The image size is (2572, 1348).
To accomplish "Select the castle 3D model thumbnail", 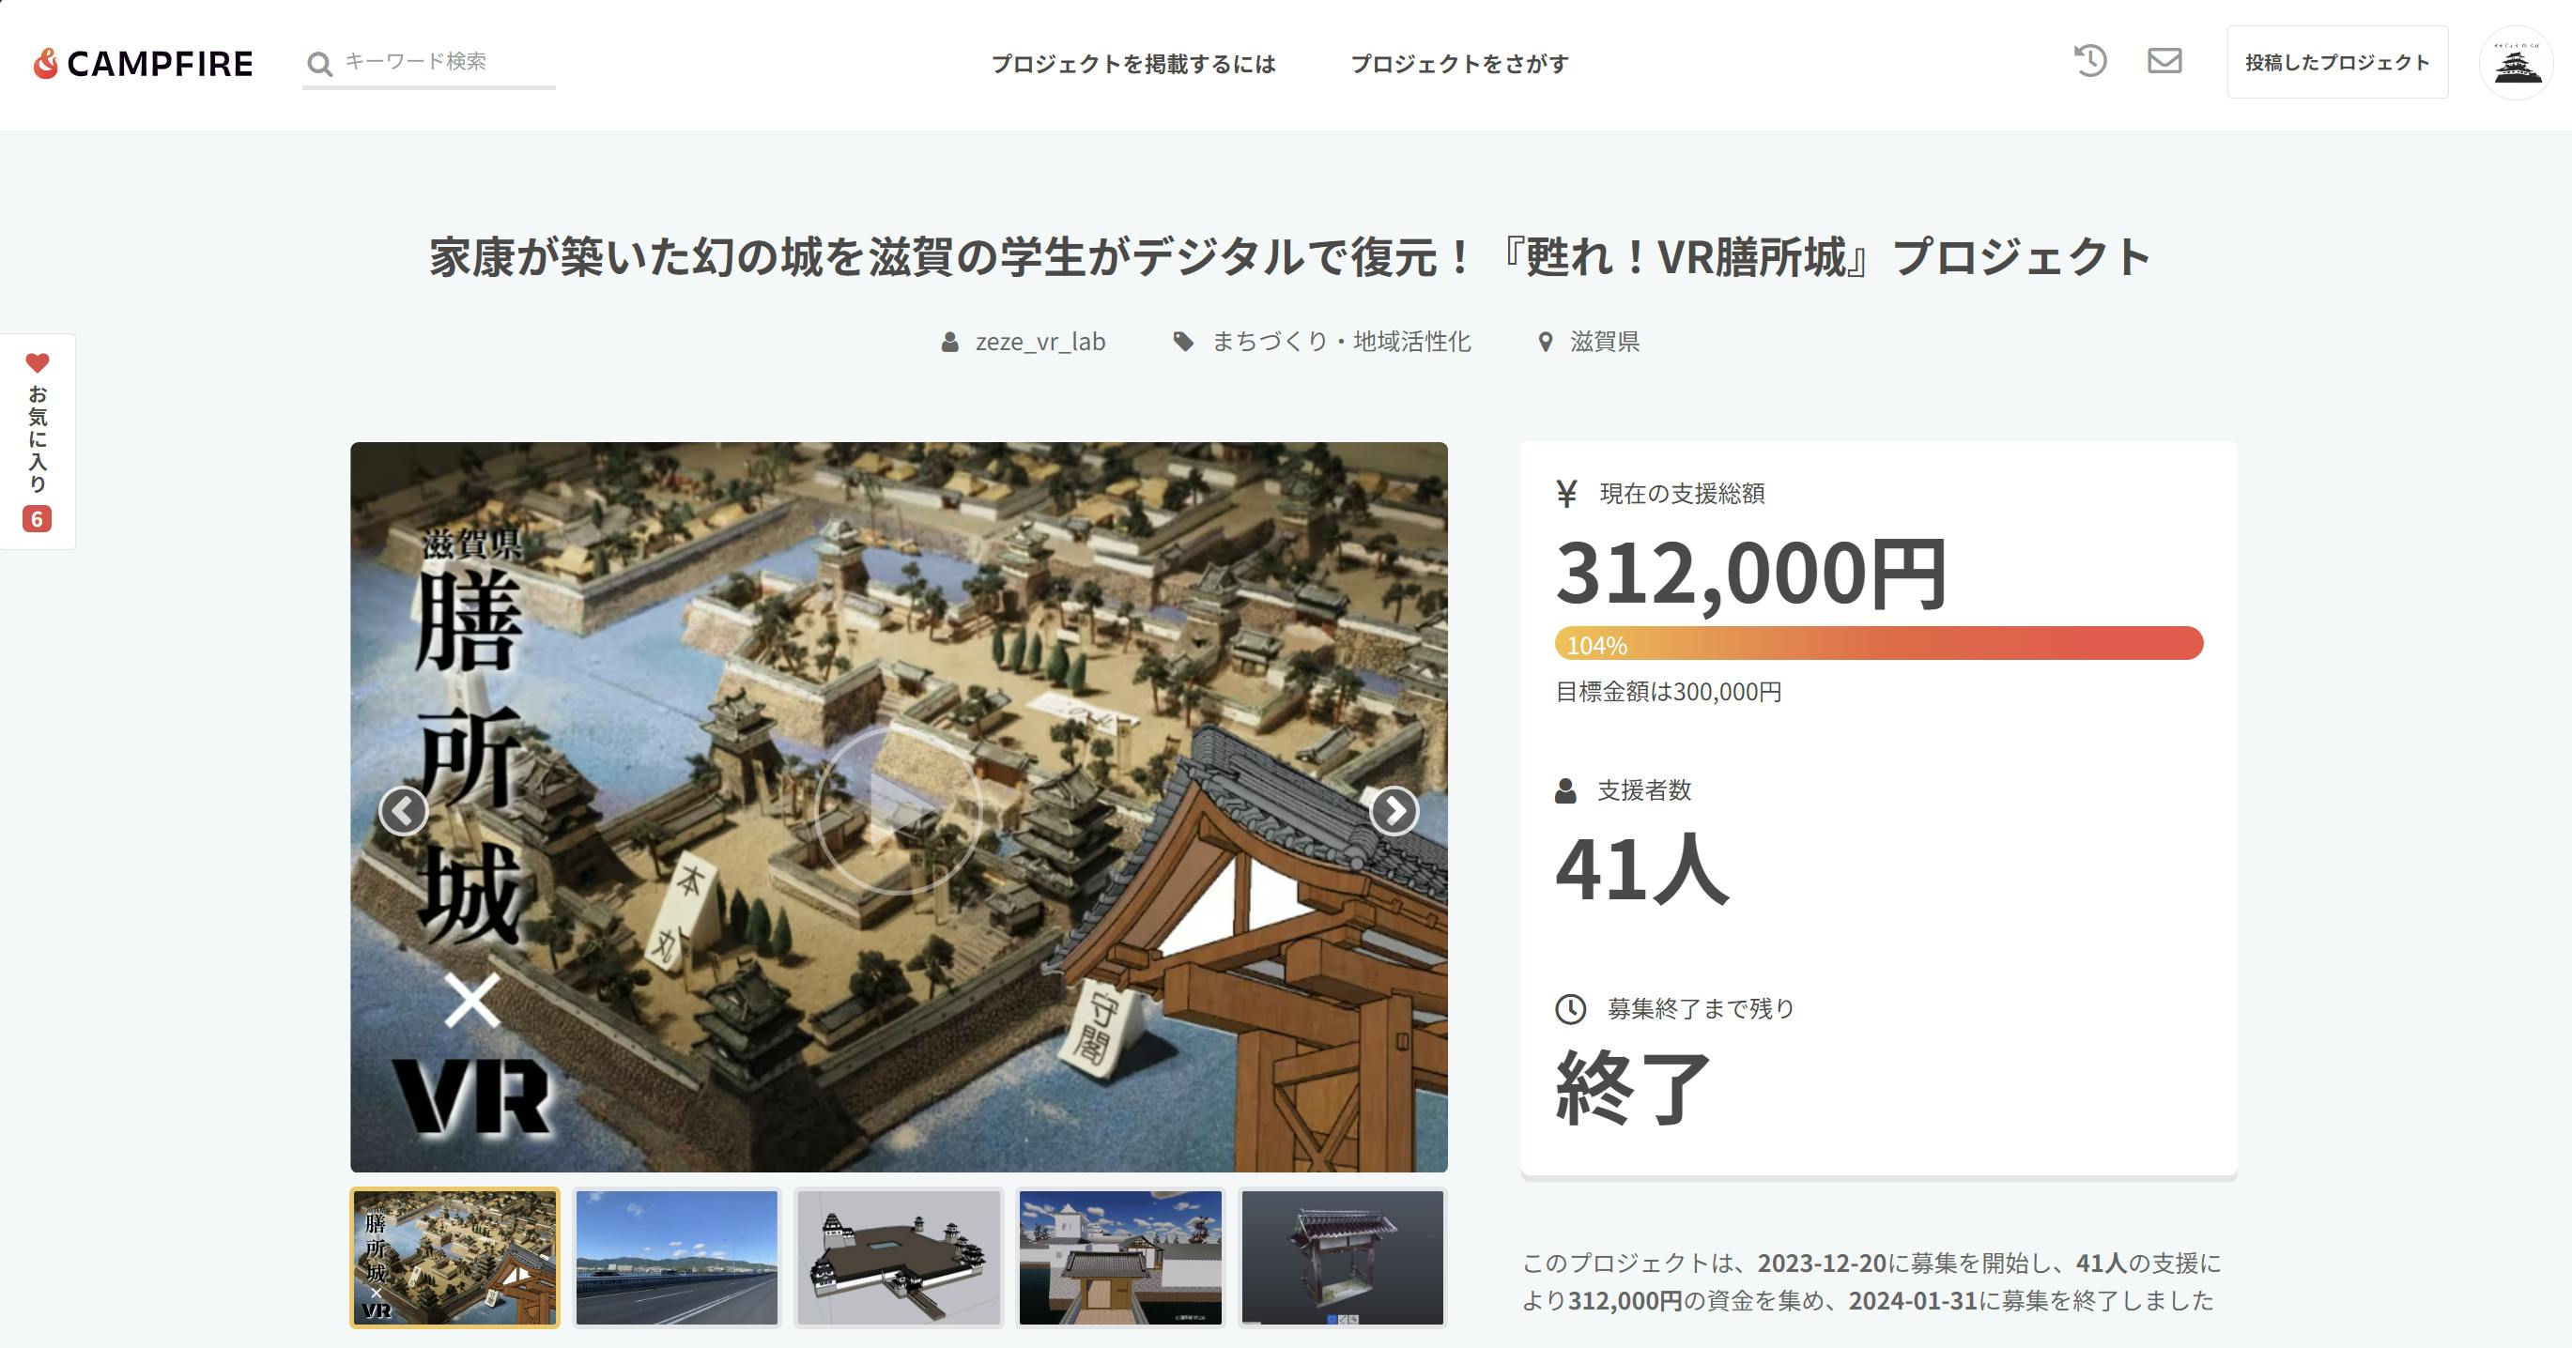I will (x=899, y=1257).
